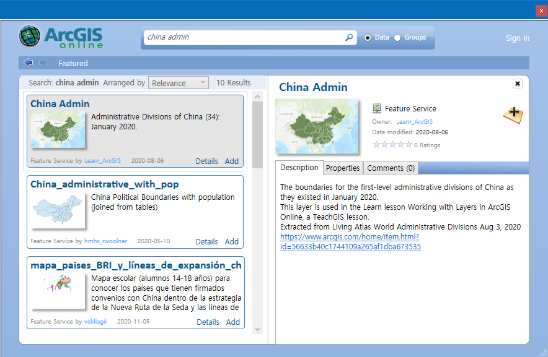The image size is (548, 357).
Task: Rate item with the star ratings
Action: coord(392,145)
